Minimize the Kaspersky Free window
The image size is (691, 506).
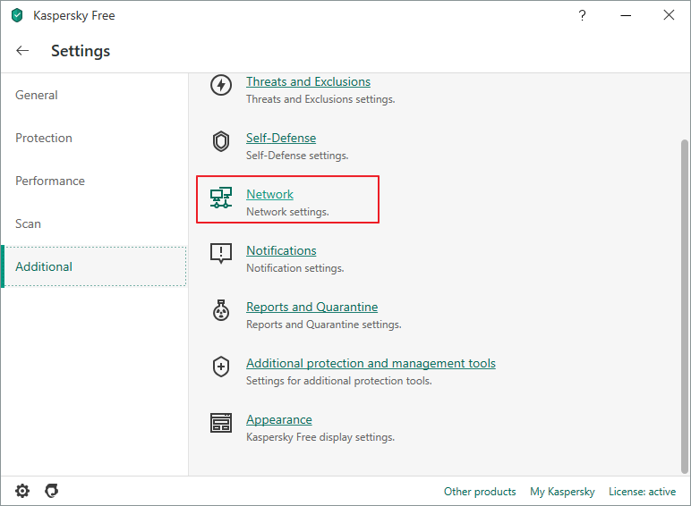pyautogui.click(x=626, y=15)
